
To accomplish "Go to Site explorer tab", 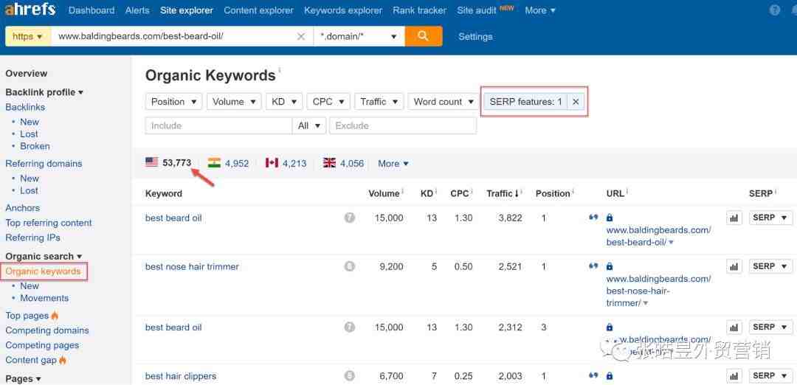I will (x=187, y=10).
